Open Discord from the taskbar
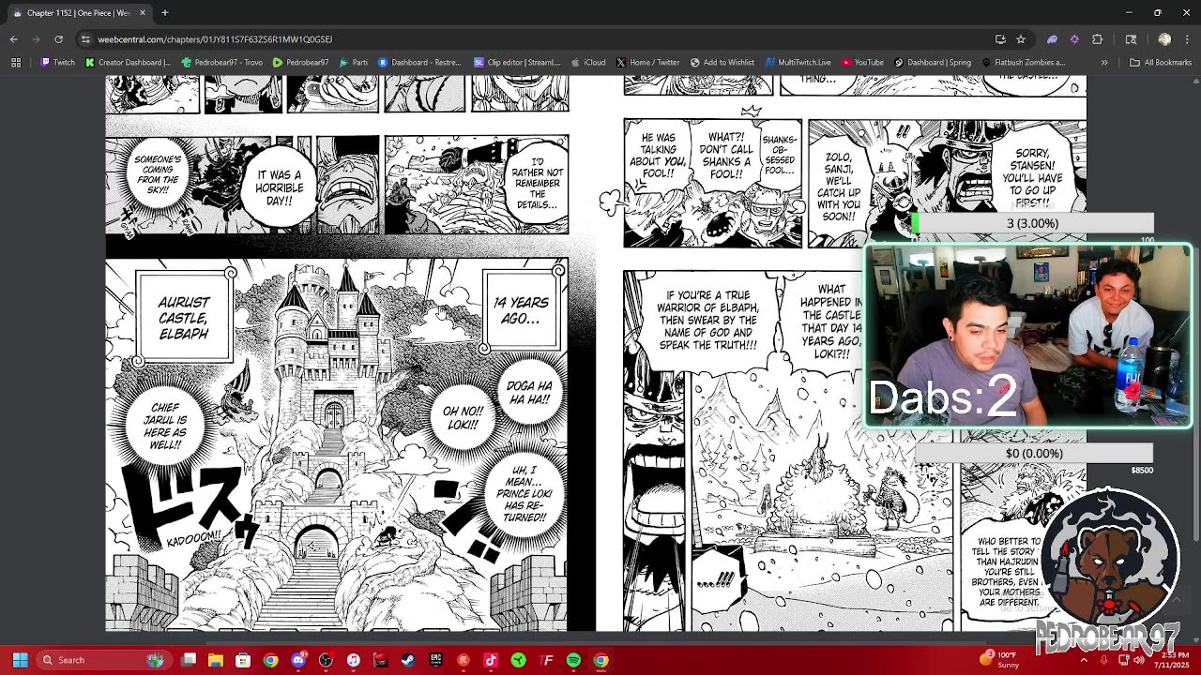 click(298, 660)
